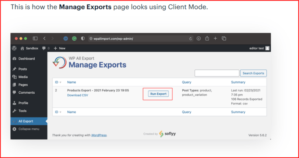Click the Search Exports button
Image resolution: width=299 pixels, height=158 pixels.
(253, 73)
